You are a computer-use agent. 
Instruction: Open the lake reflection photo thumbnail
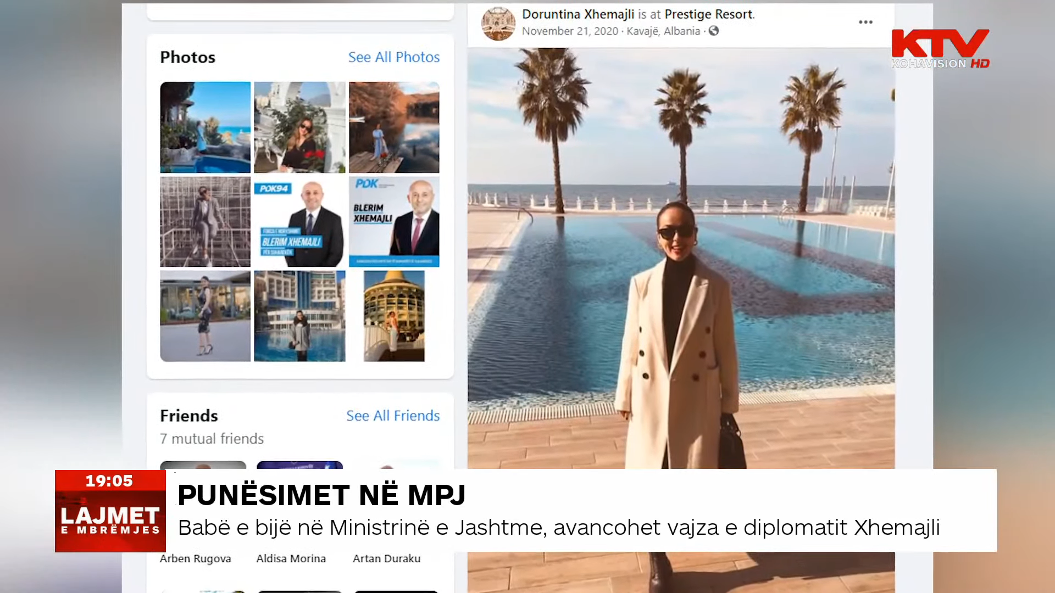coord(394,127)
